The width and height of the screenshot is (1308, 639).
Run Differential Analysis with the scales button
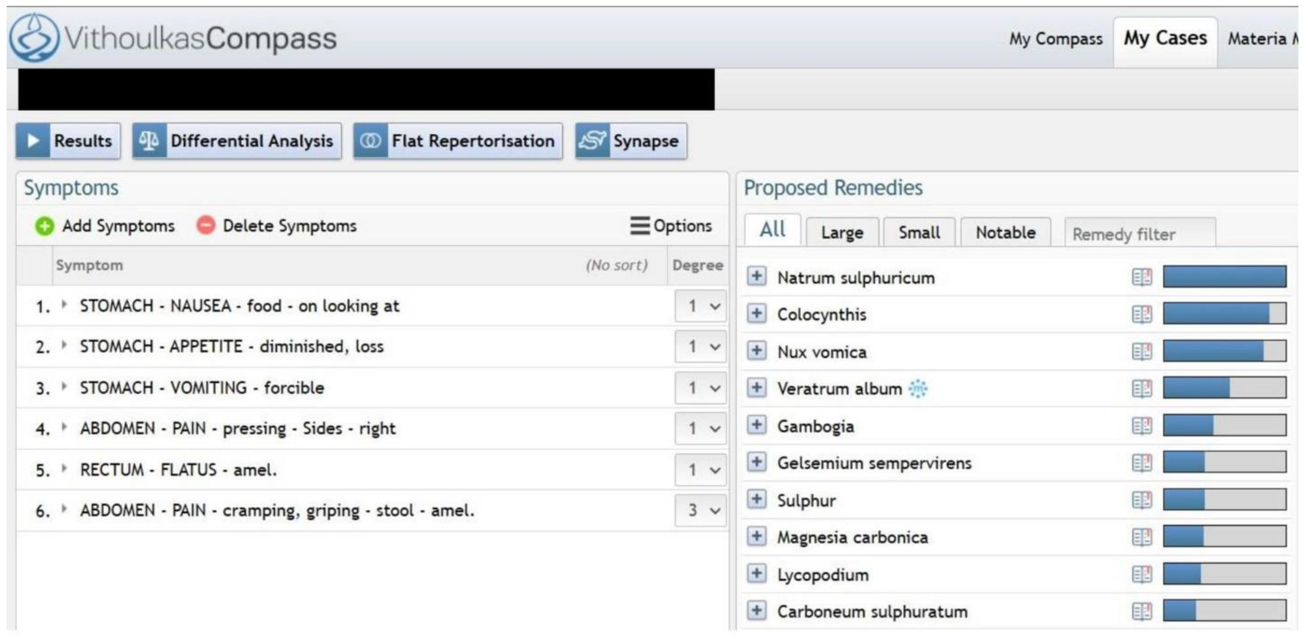point(237,141)
